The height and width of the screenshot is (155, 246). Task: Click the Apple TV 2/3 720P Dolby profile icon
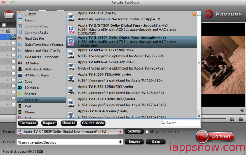coord(71,29)
